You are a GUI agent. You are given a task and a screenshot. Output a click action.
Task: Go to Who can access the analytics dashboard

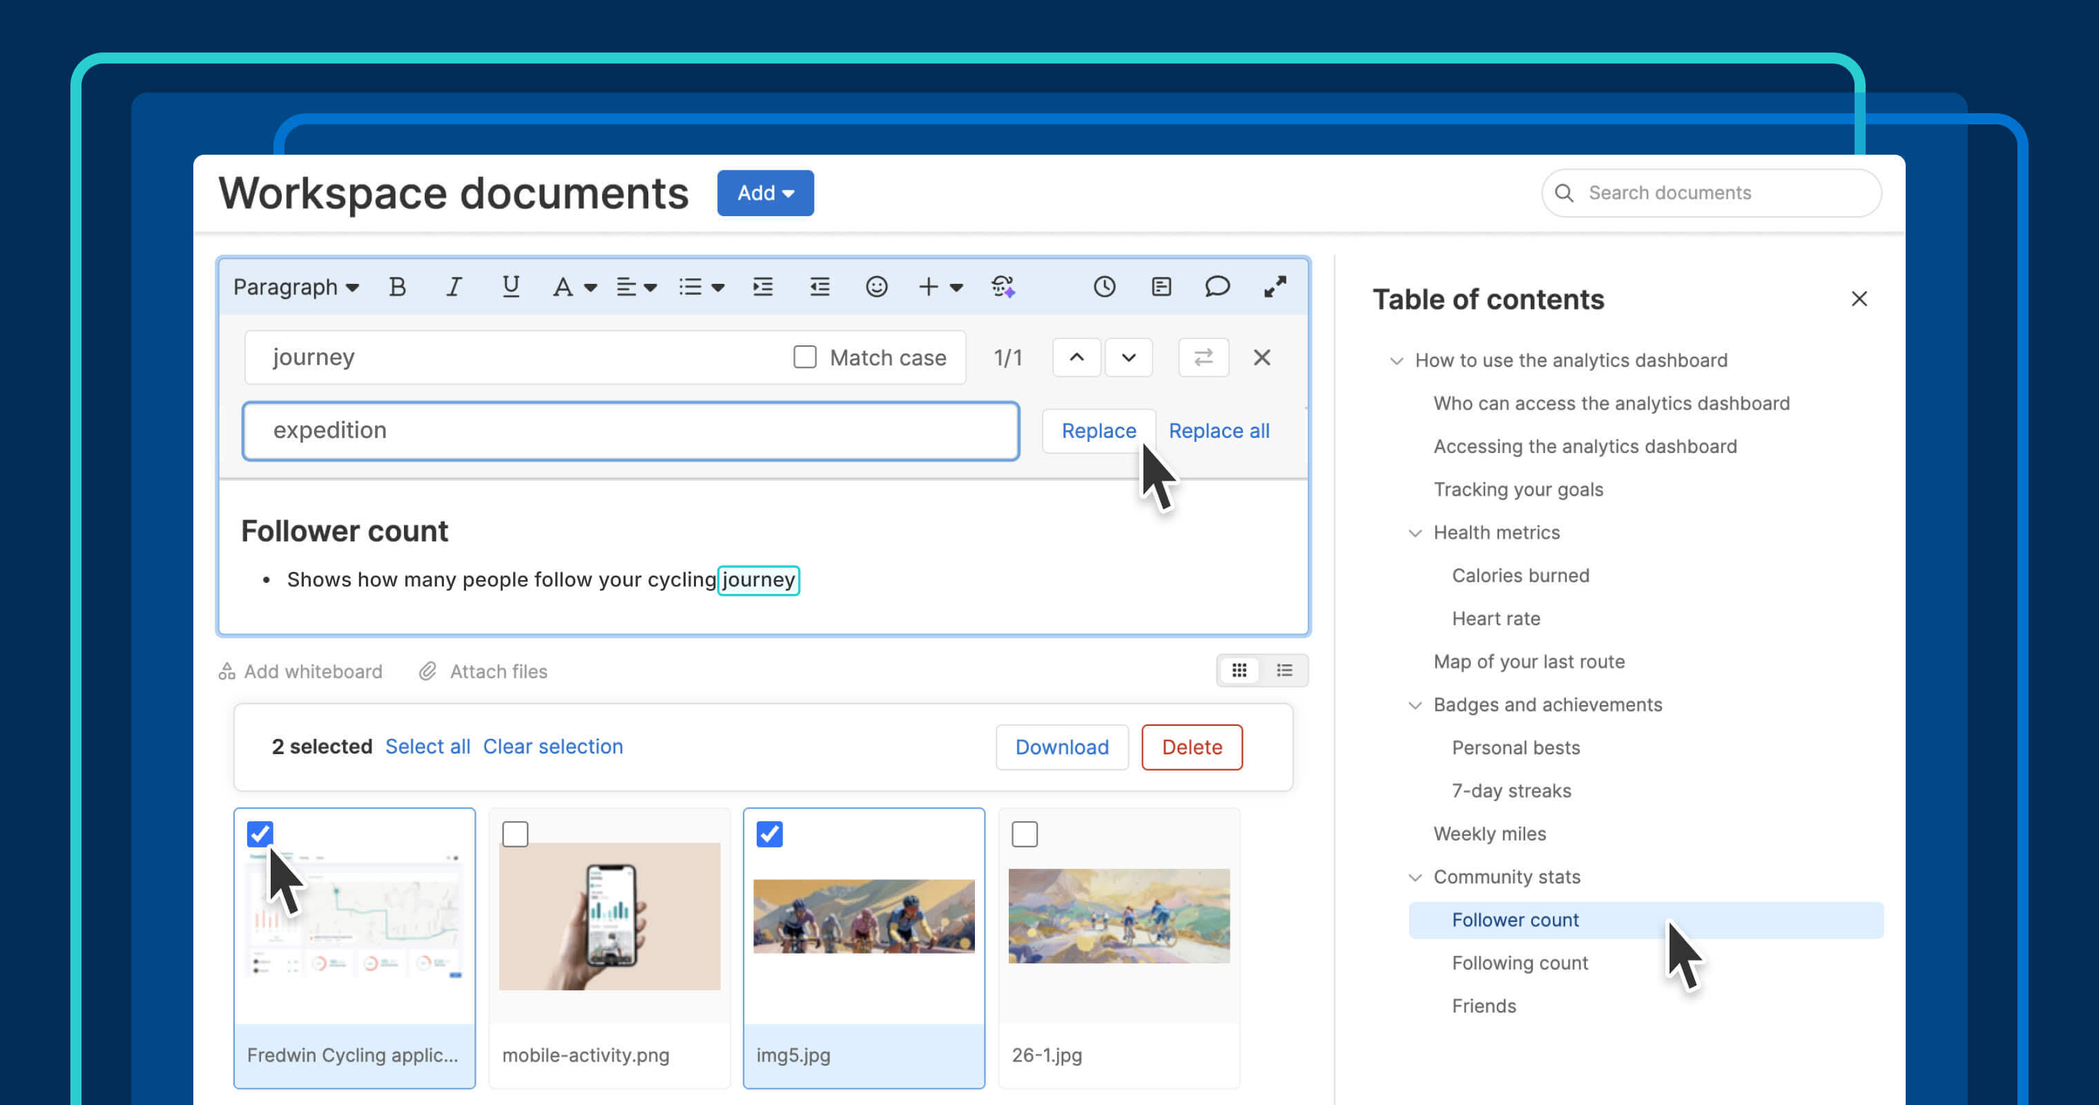[x=1611, y=403]
